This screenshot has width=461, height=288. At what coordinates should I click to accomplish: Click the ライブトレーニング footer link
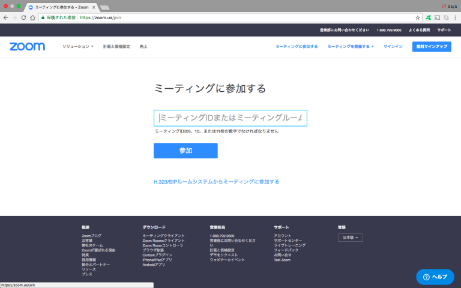click(289, 245)
